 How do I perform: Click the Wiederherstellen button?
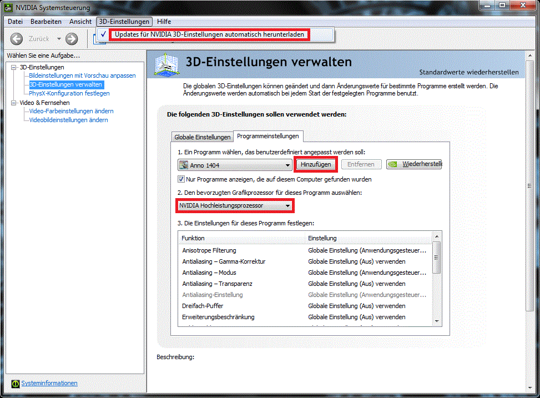[x=415, y=164]
